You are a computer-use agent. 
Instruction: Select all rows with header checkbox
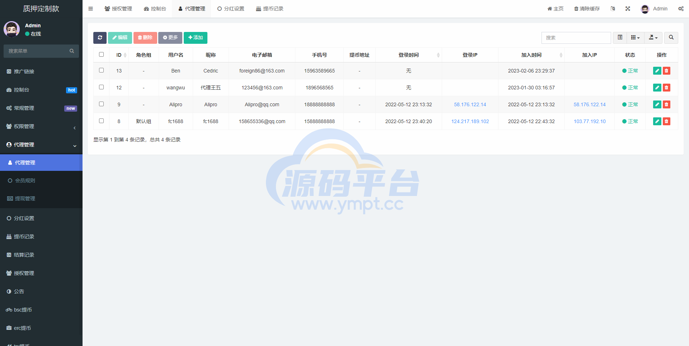click(x=101, y=55)
